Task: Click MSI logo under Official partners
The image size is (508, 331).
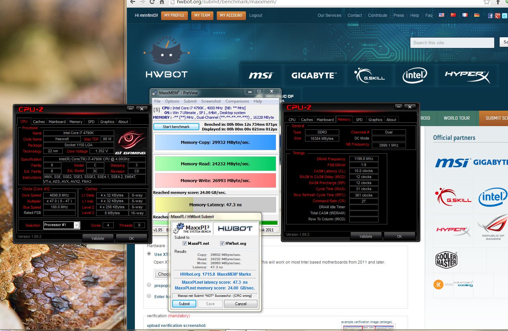Action: coord(453,163)
